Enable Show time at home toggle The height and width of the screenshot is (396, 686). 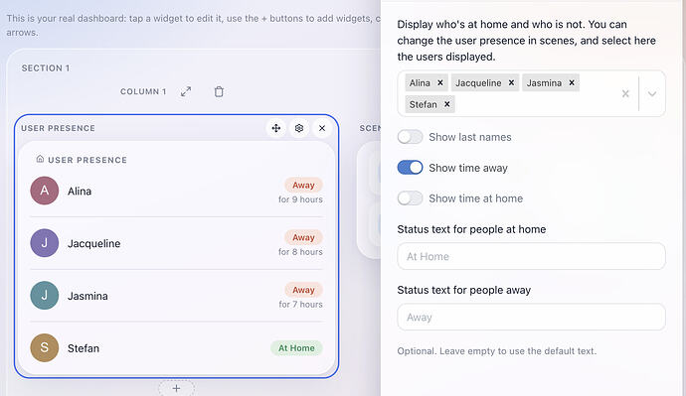pyautogui.click(x=410, y=198)
